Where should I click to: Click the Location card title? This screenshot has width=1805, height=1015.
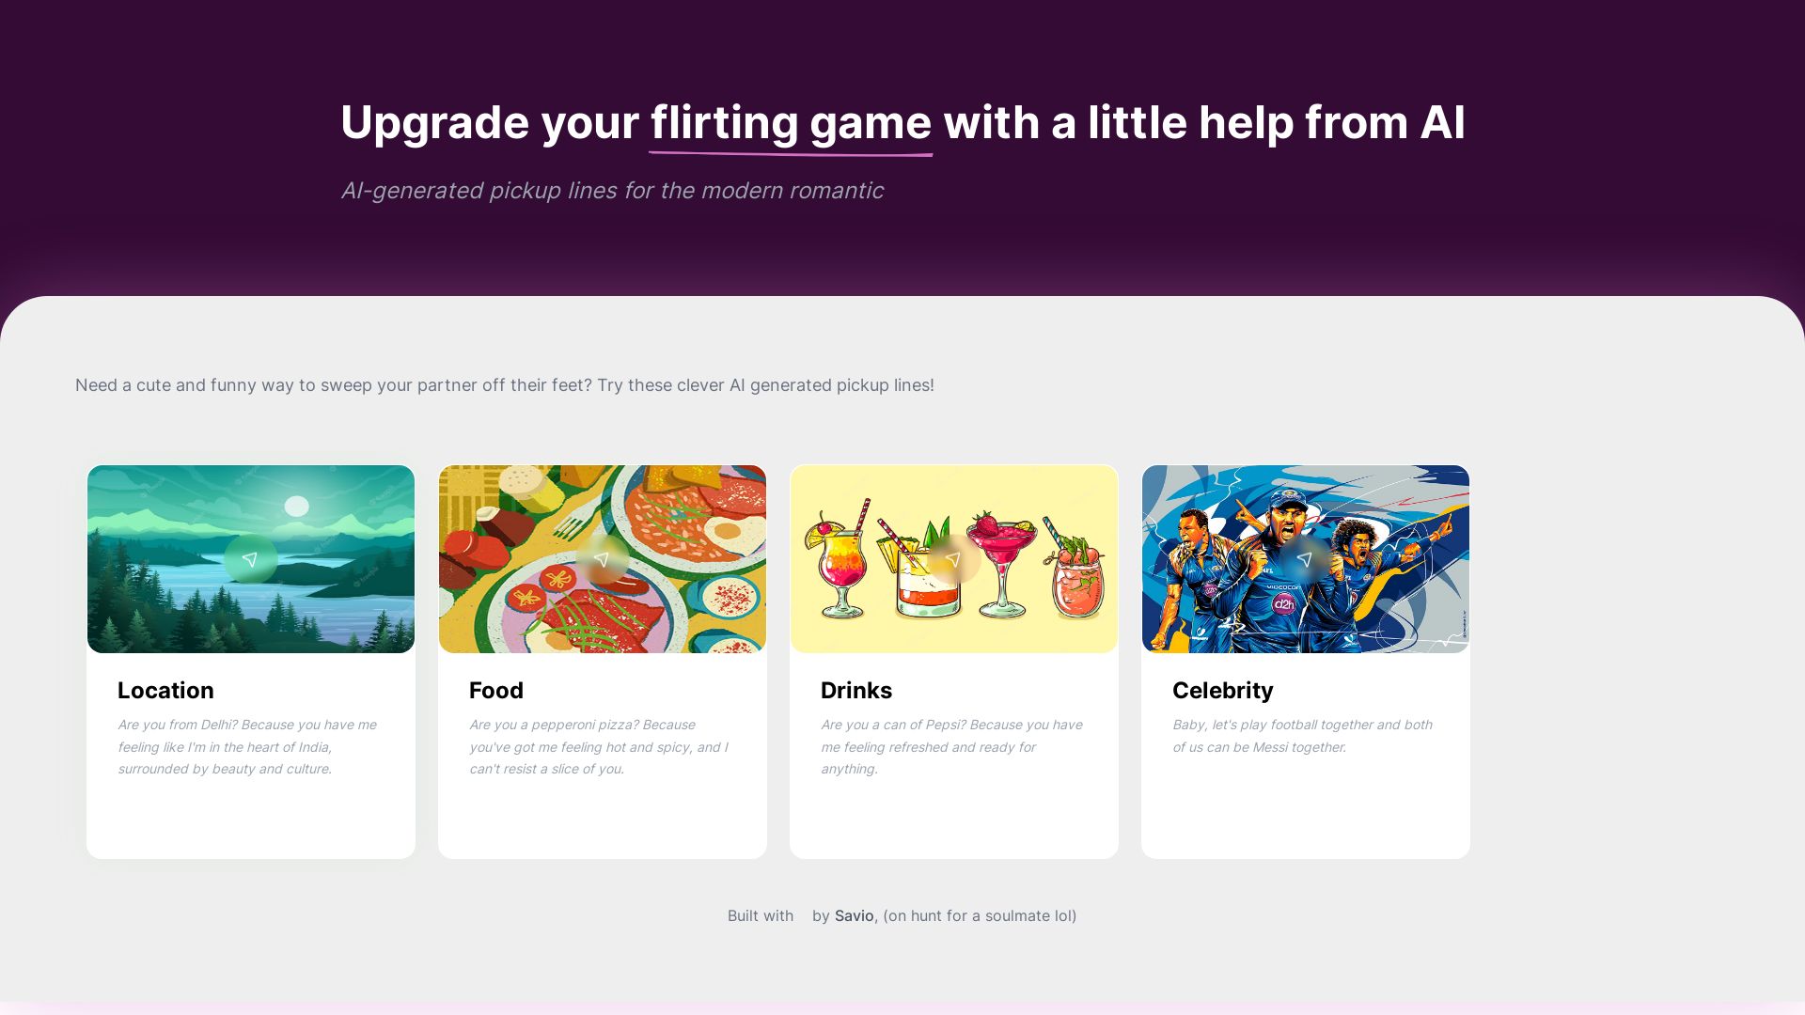click(x=165, y=691)
